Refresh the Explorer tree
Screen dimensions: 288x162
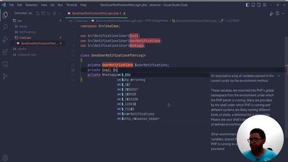[x=49, y=13]
